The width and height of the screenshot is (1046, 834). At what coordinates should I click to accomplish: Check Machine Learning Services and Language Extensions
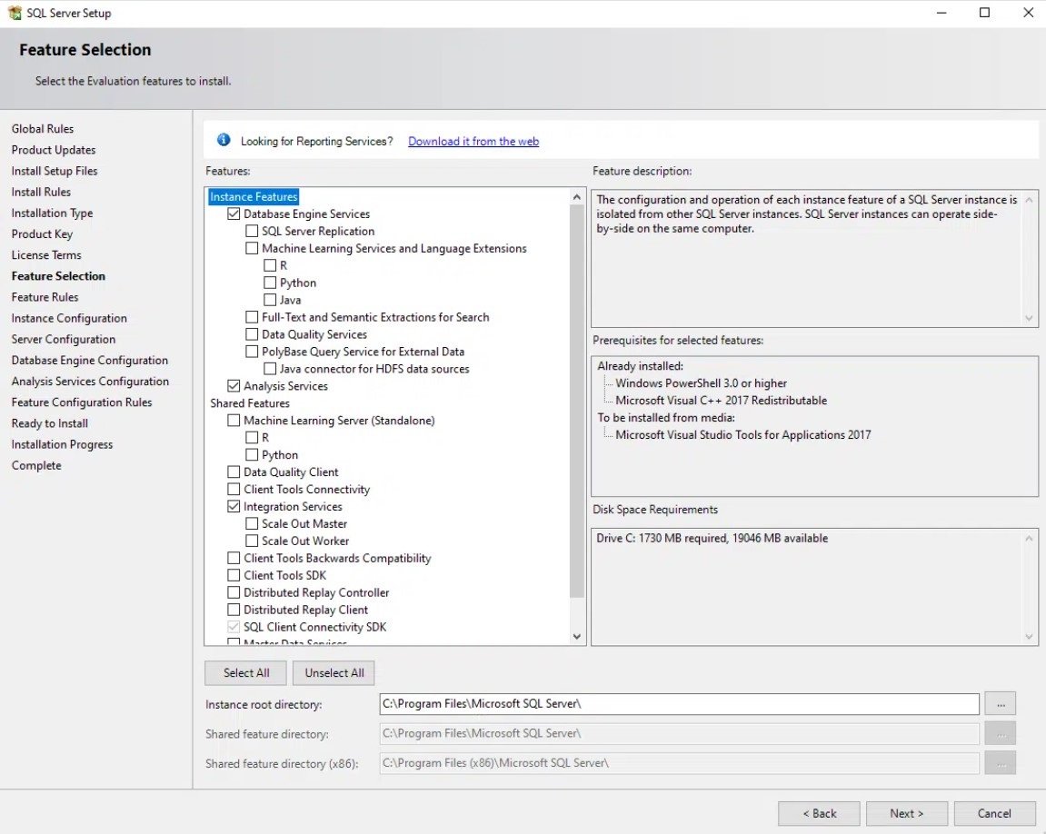(x=252, y=249)
